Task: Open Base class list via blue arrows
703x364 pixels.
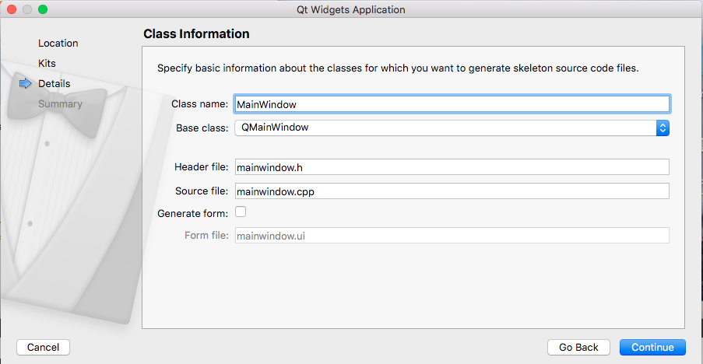Action: [x=663, y=128]
